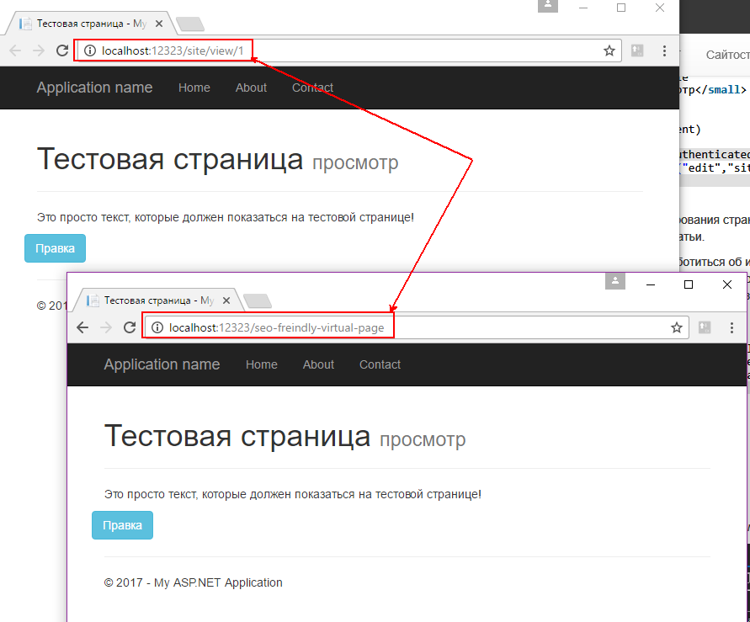Show site info for seo-freindly-virtual-page address
Screen dimensions: 750x622
(157, 327)
